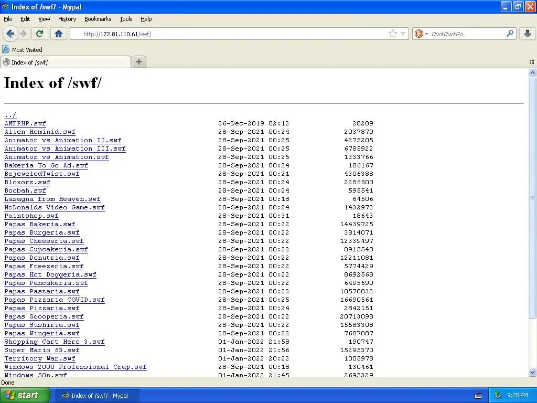Open AMFPHP.swf link
Image resolution: width=537 pixels, height=403 pixels.
pos(25,123)
